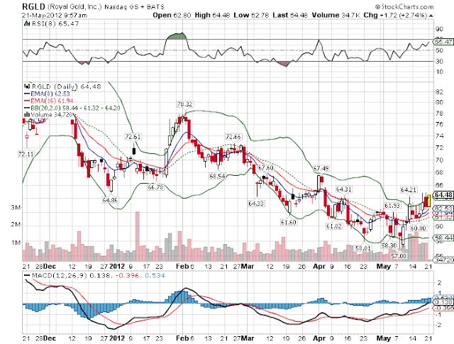Open the ©StockCharts.com attribution link
The width and height of the screenshot is (454, 344).
(x=404, y=6)
